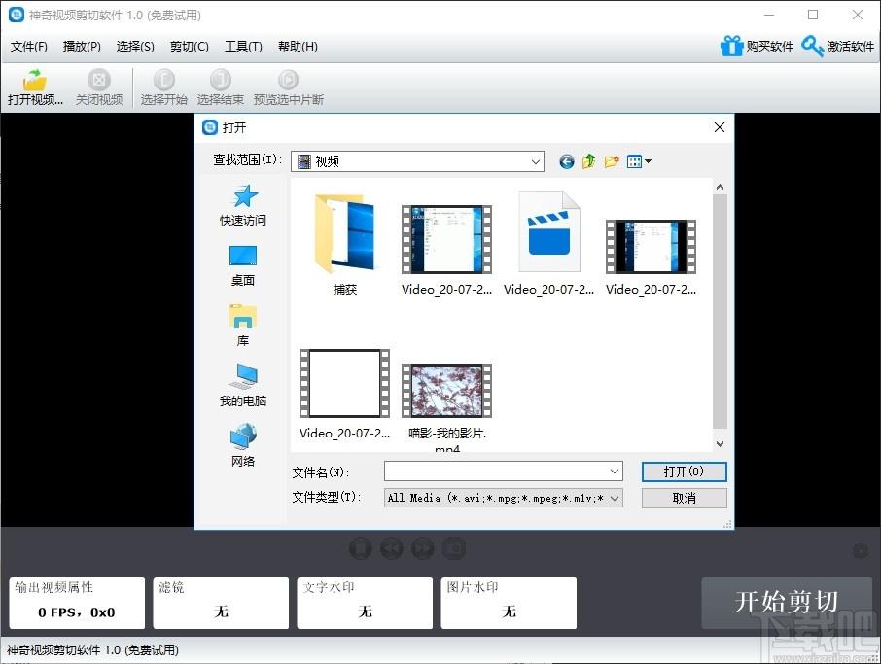The width and height of the screenshot is (881, 664).
Task: Open the 文件(F) menu
Action: click(28, 46)
